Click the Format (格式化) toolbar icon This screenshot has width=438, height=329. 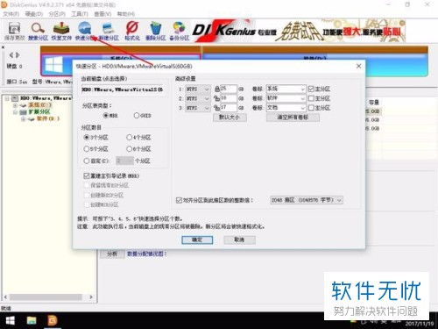click(x=132, y=31)
